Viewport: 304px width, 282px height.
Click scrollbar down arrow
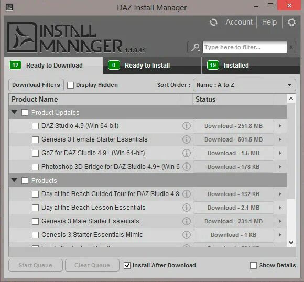coord(291,243)
